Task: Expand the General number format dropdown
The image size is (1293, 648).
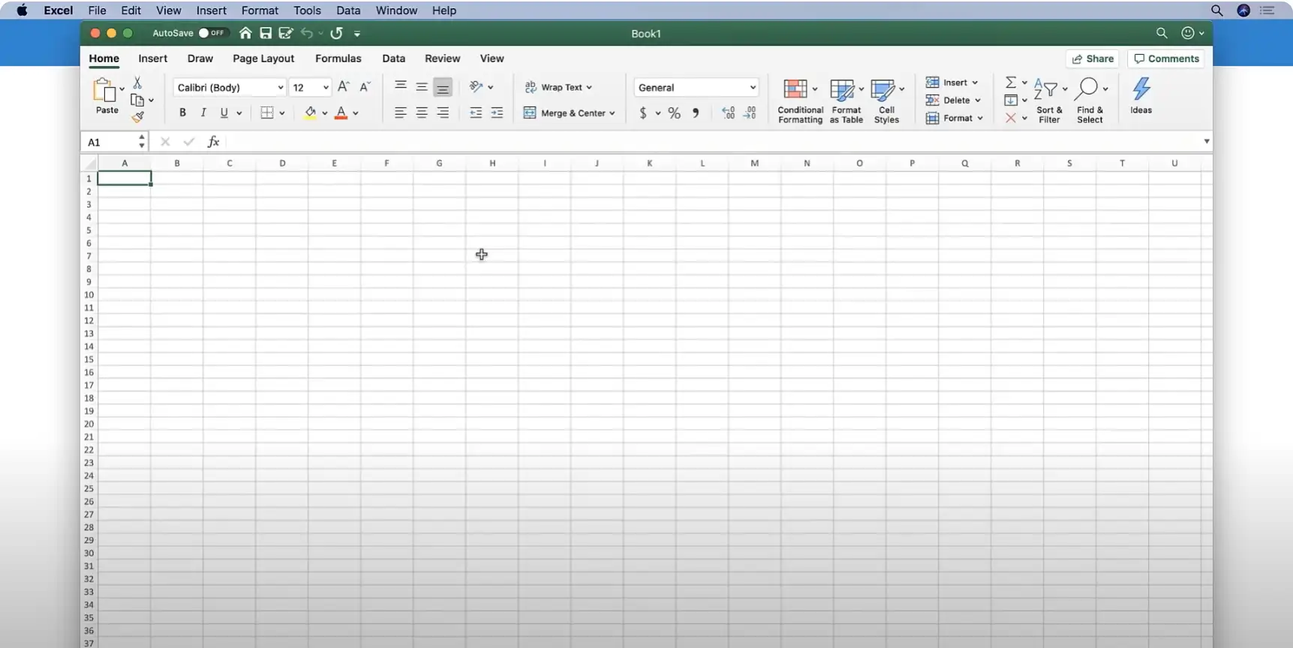Action: pos(752,88)
